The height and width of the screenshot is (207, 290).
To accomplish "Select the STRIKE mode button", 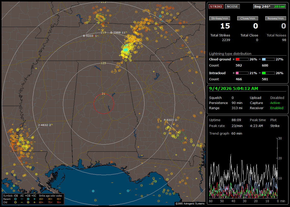I will tap(216, 6).
